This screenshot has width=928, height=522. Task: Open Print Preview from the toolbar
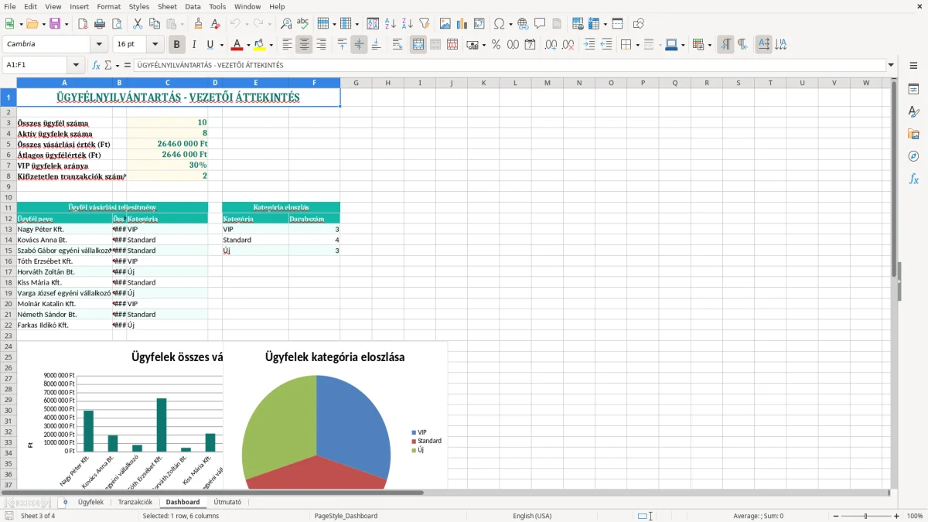click(x=116, y=24)
